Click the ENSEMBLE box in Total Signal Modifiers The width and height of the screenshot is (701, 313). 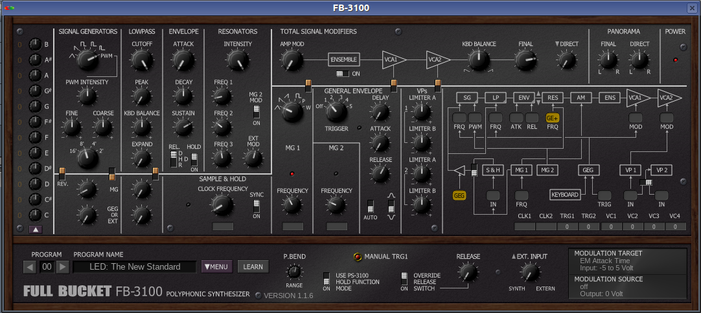click(344, 59)
